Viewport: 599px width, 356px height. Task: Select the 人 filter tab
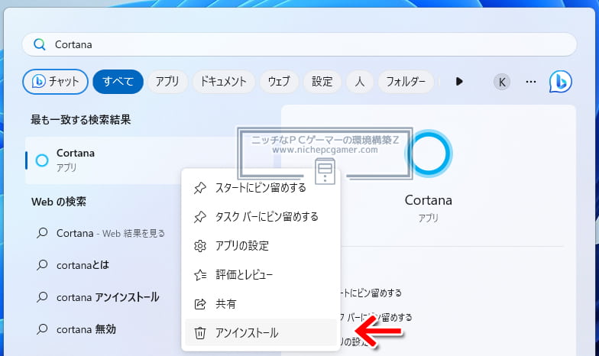click(x=359, y=81)
